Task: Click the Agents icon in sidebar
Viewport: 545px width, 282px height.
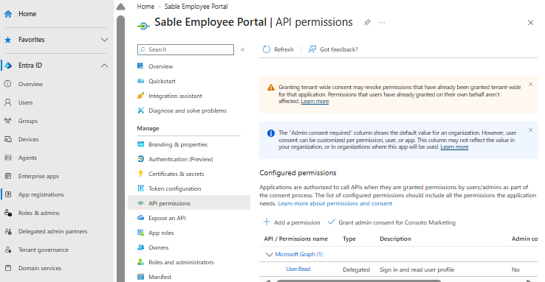Action: [x=8, y=158]
